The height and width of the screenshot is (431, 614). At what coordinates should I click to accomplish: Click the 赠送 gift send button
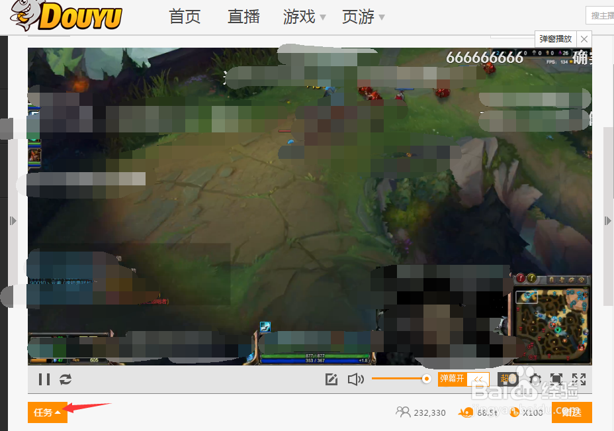click(x=572, y=412)
